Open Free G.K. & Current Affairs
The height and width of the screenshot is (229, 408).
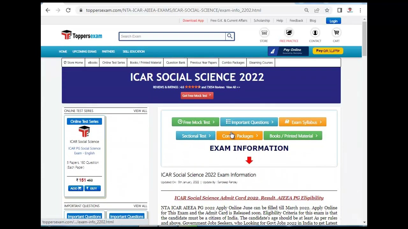(229, 20)
